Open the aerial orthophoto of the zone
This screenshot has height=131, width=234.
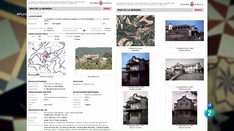coord(135,31)
